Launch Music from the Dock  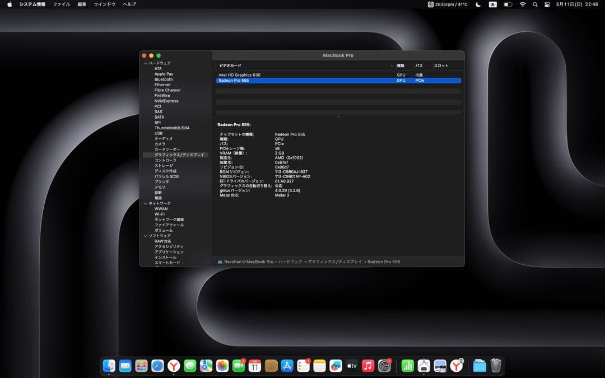(x=368, y=365)
